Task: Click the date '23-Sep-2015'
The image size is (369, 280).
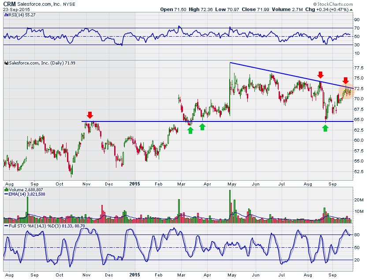Action: pyautogui.click(x=16, y=10)
